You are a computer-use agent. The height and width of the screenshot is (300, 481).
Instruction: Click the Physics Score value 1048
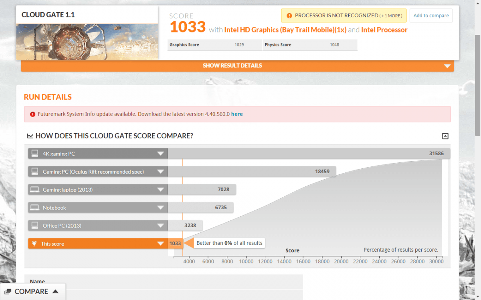pos(334,45)
